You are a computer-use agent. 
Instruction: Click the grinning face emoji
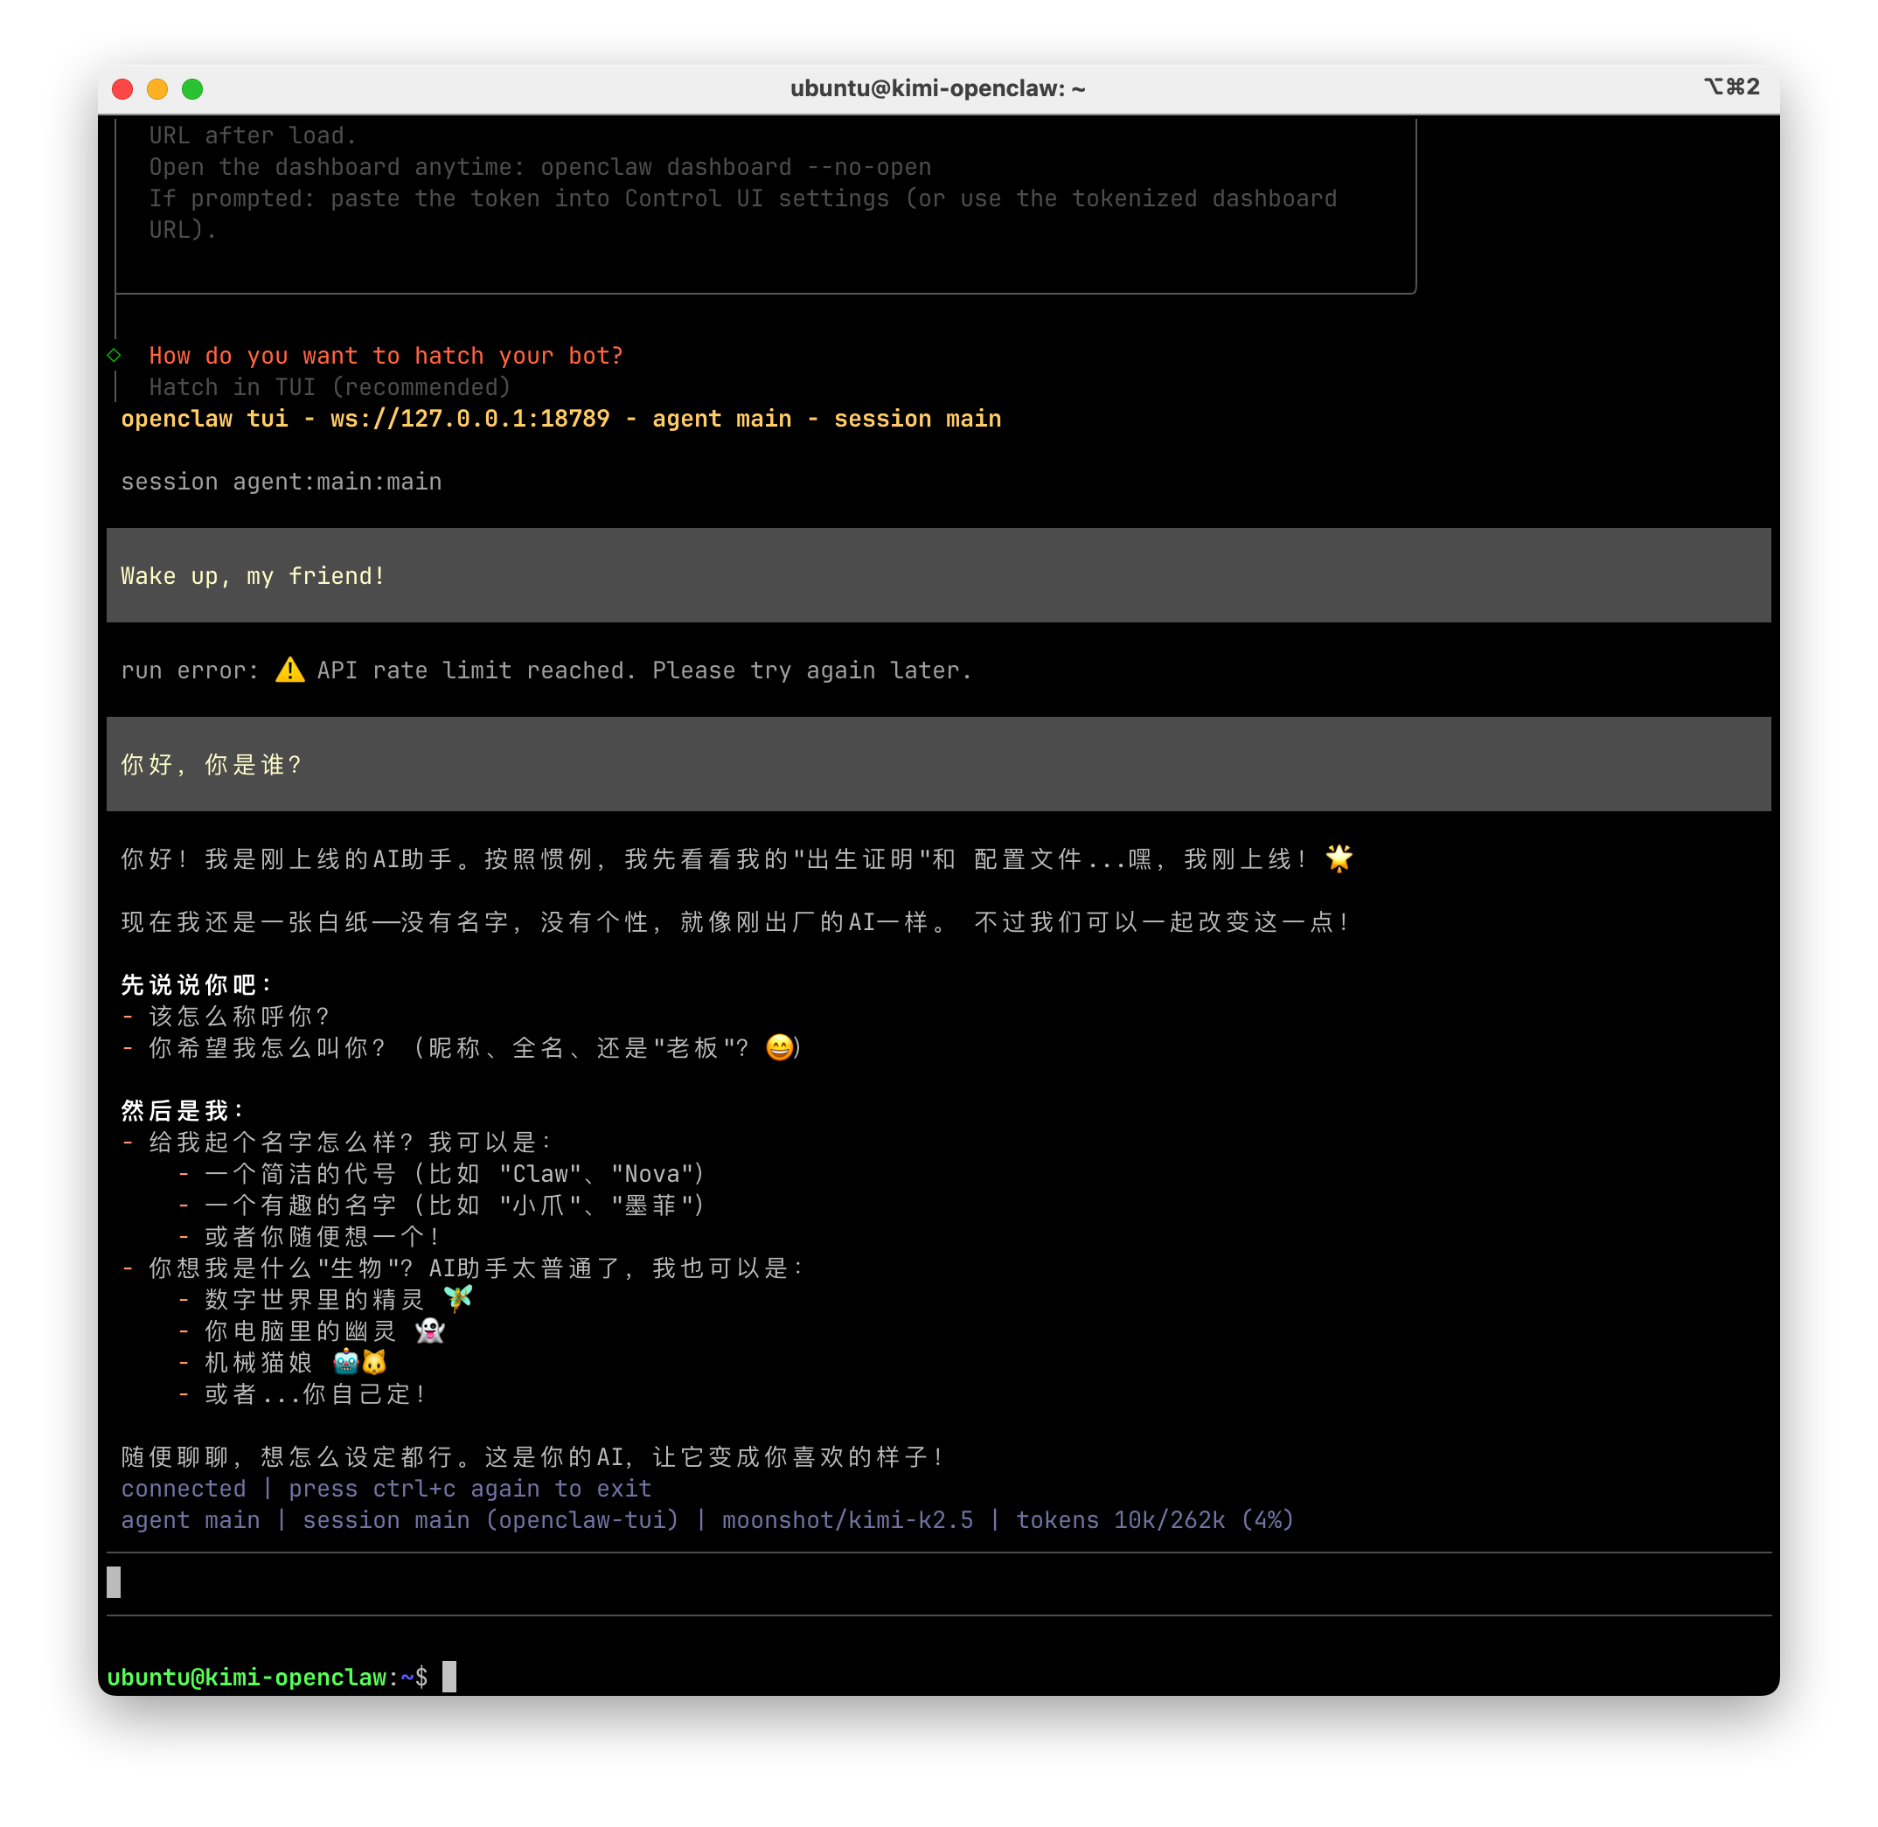coord(779,1047)
